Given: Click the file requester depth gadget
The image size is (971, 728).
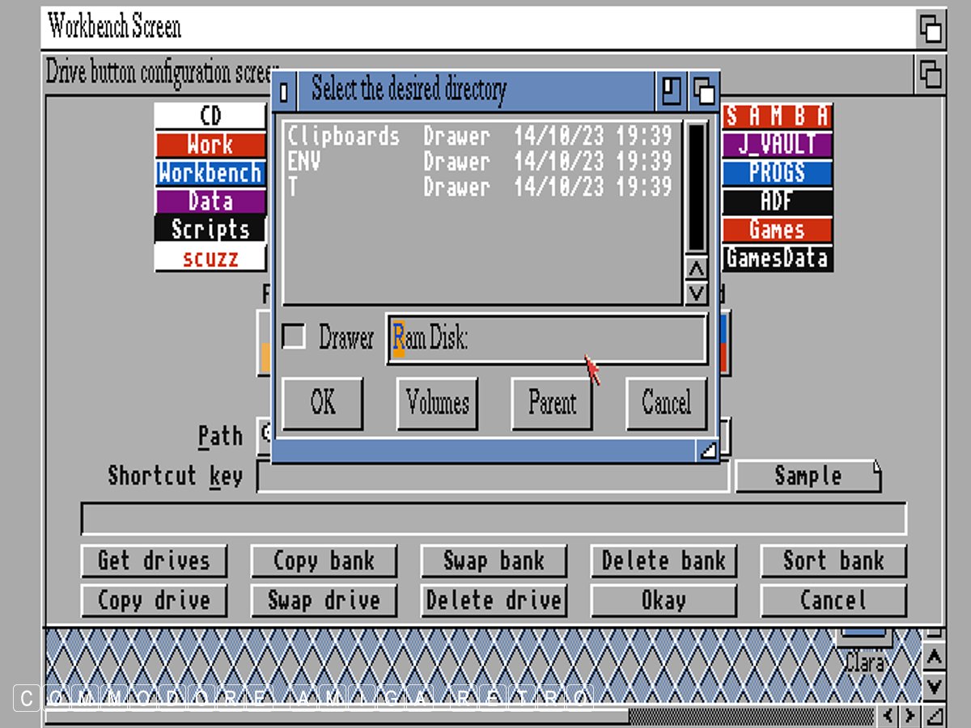Looking at the screenshot, I should [704, 91].
